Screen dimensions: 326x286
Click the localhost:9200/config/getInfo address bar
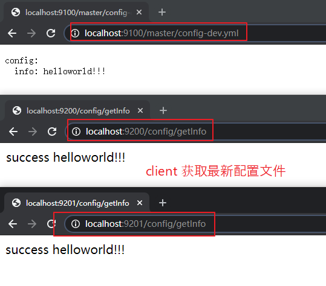click(197, 132)
